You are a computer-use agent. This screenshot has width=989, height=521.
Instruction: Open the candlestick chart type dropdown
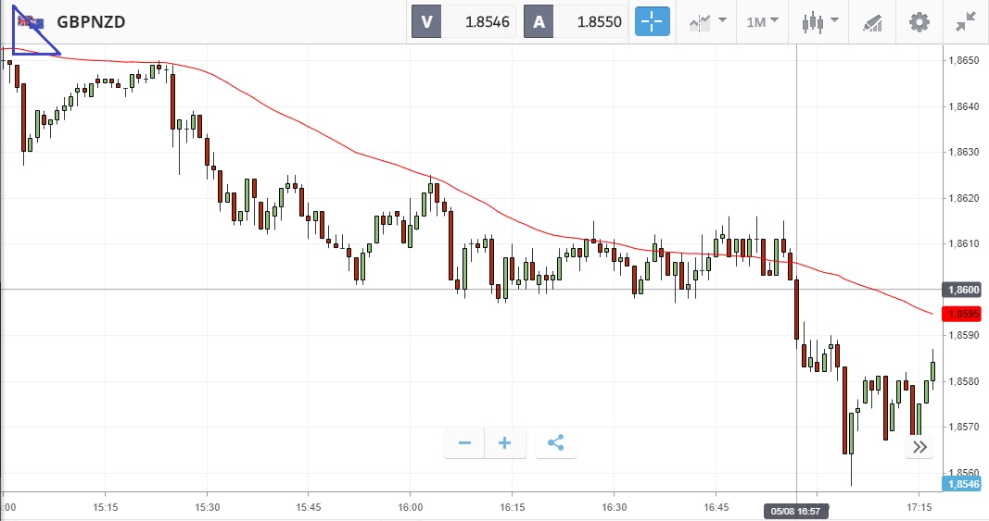(x=820, y=21)
